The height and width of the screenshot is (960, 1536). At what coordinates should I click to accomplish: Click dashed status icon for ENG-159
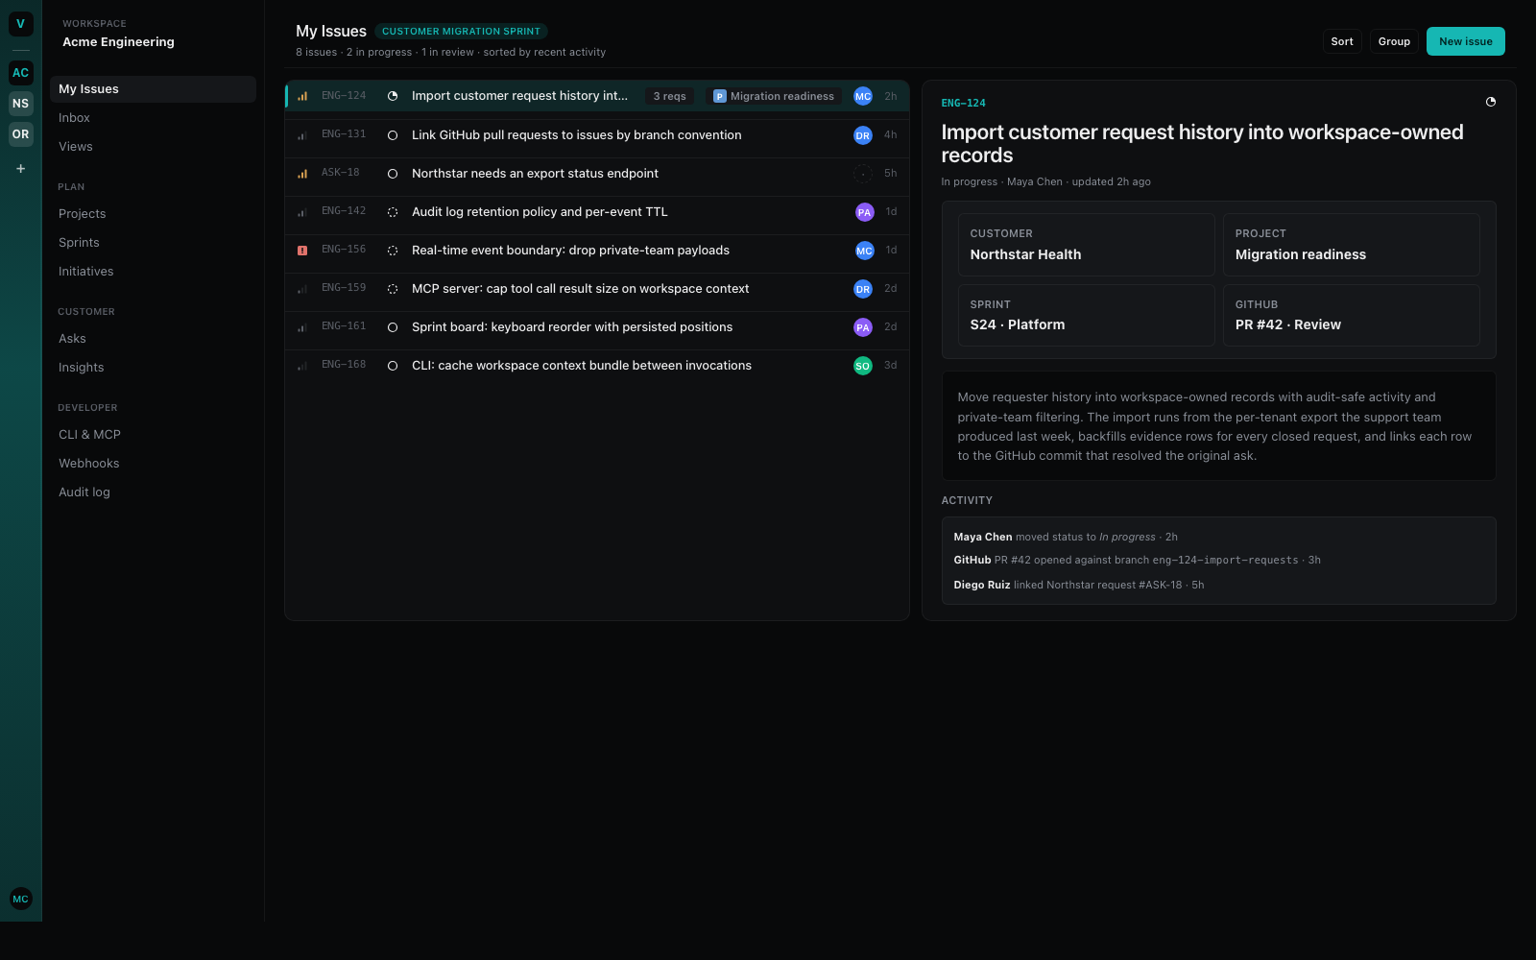tap(393, 289)
